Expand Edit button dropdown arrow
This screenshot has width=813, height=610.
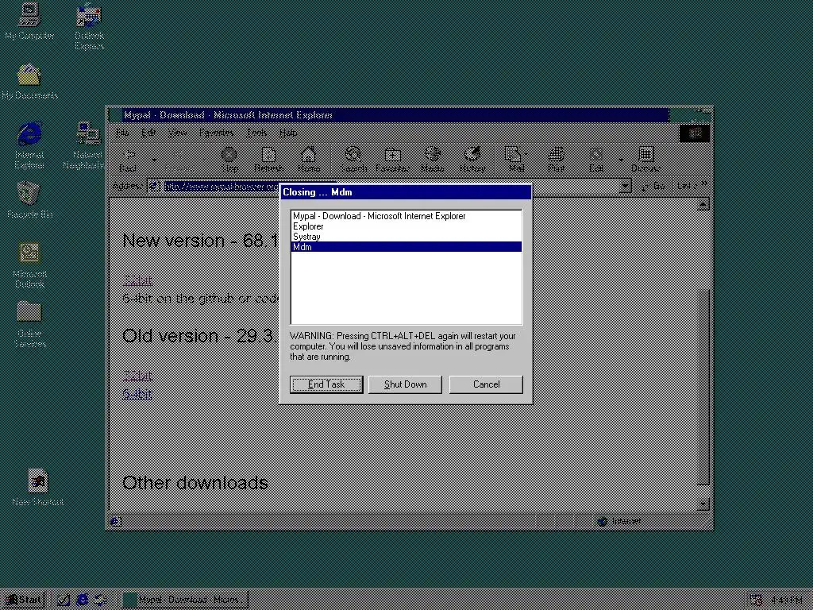(621, 160)
